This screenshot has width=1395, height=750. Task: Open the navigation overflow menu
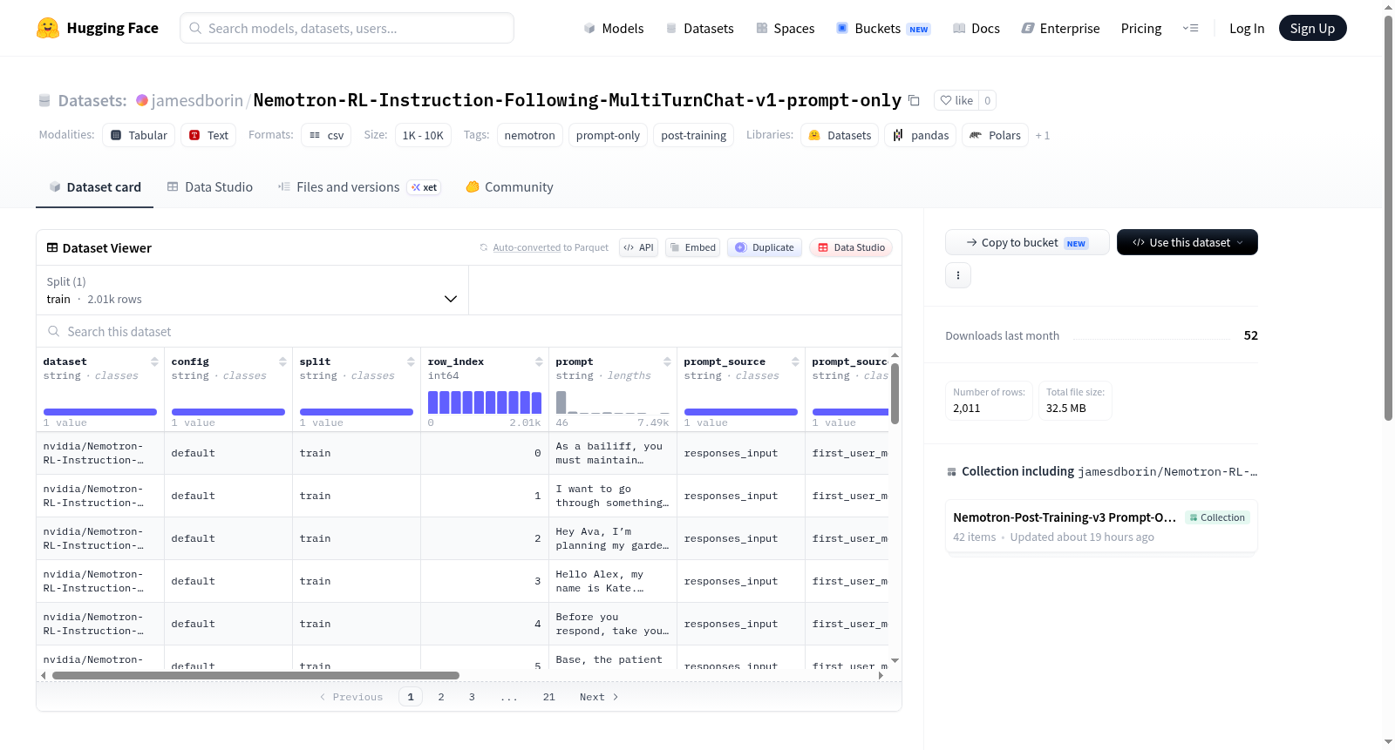pyautogui.click(x=1190, y=28)
